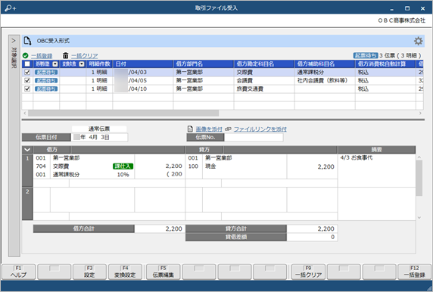Click the 一括クリア link
Screen dimensions: 433x292
point(85,56)
